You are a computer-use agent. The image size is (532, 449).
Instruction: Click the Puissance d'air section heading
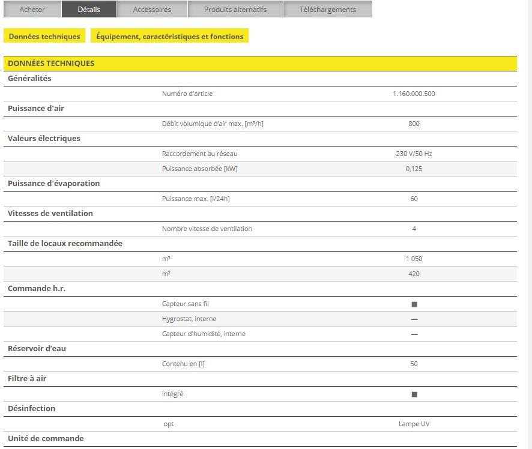[35, 109]
